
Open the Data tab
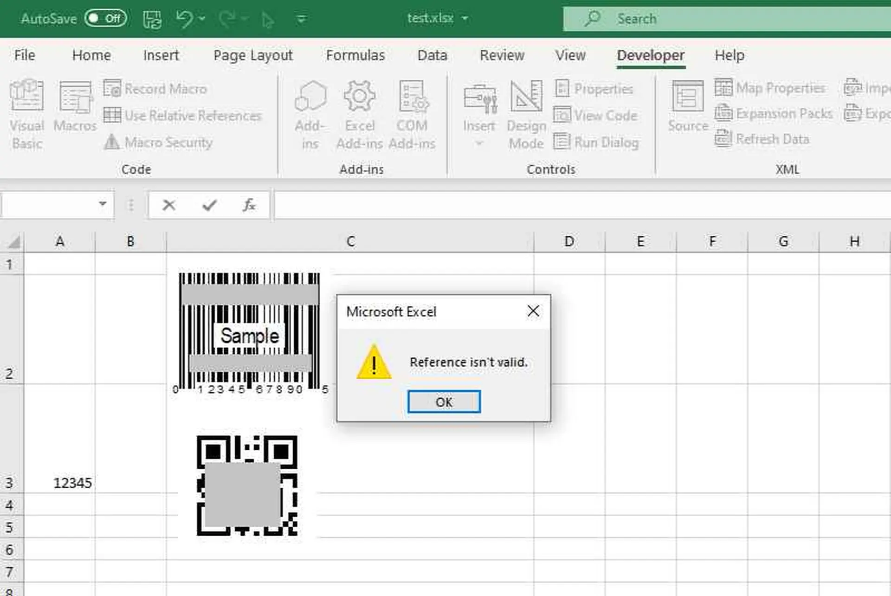pyautogui.click(x=432, y=55)
